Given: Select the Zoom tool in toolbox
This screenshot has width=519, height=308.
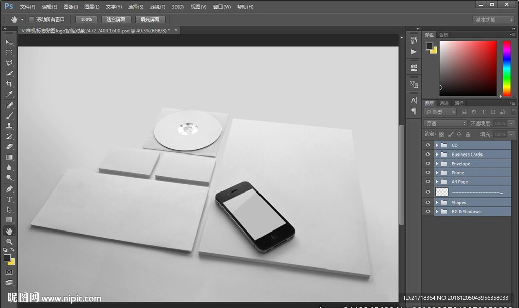Looking at the screenshot, I should (x=9, y=242).
